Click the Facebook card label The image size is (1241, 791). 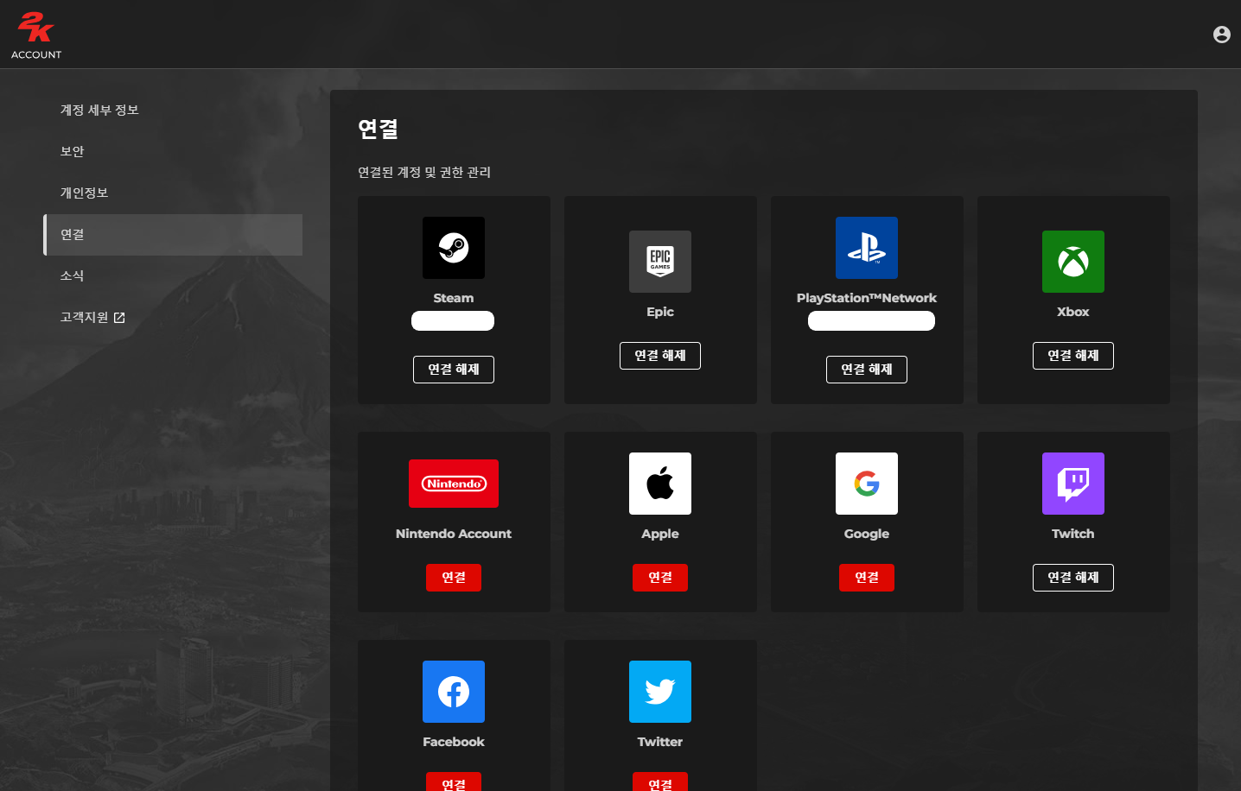[x=454, y=742]
